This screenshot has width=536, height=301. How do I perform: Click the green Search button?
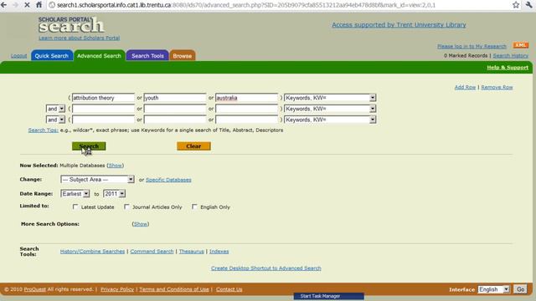[89, 146]
